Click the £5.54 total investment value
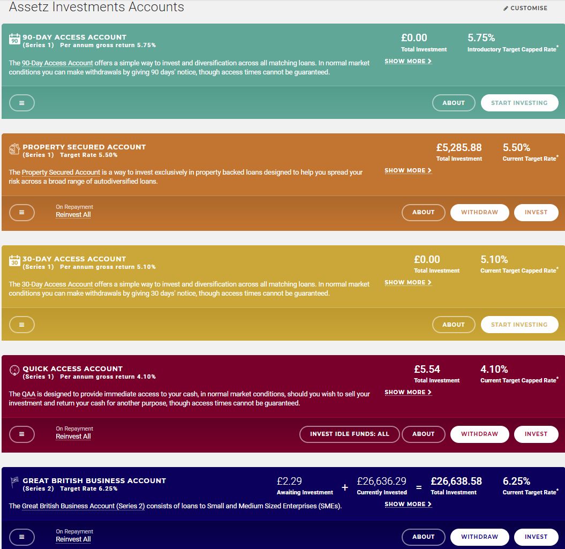The height and width of the screenshot is (549, 565). tap(427, 370)
